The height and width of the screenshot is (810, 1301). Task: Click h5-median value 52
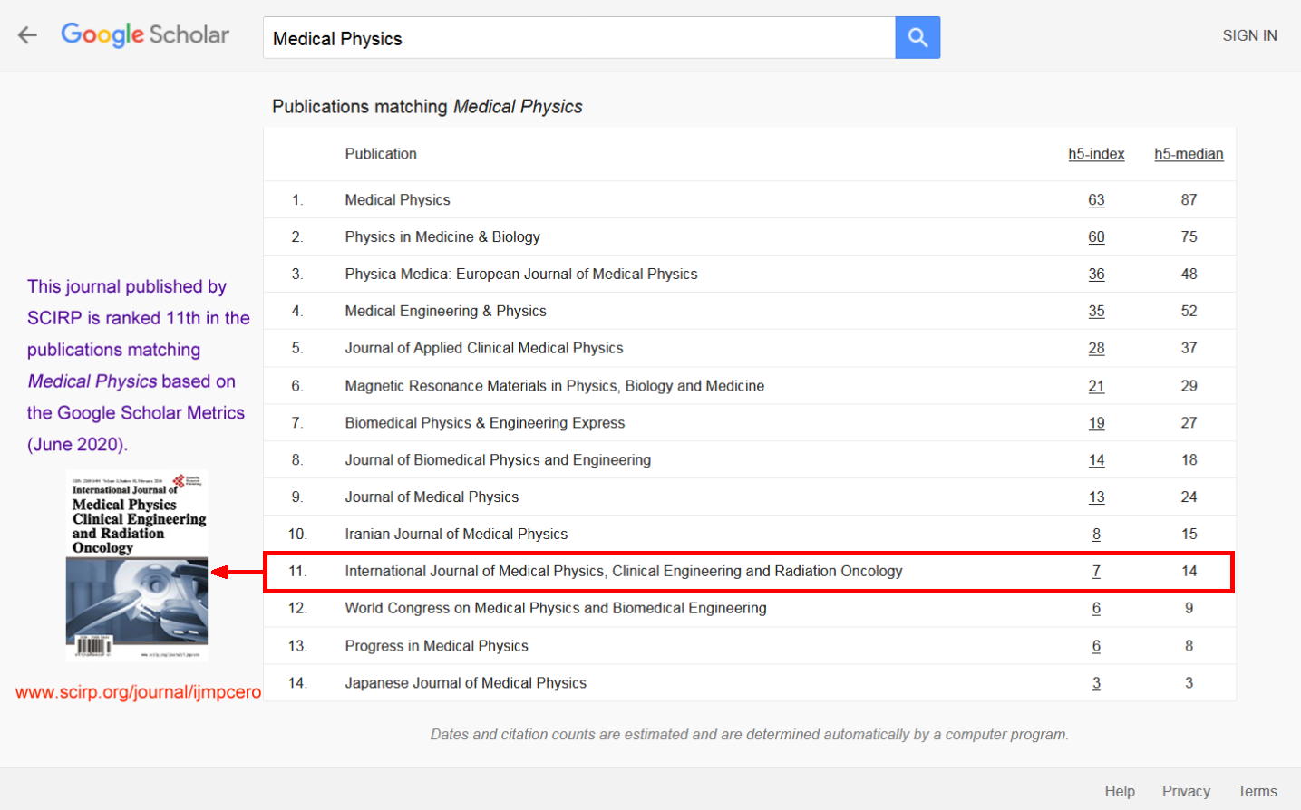[1189, 312]
